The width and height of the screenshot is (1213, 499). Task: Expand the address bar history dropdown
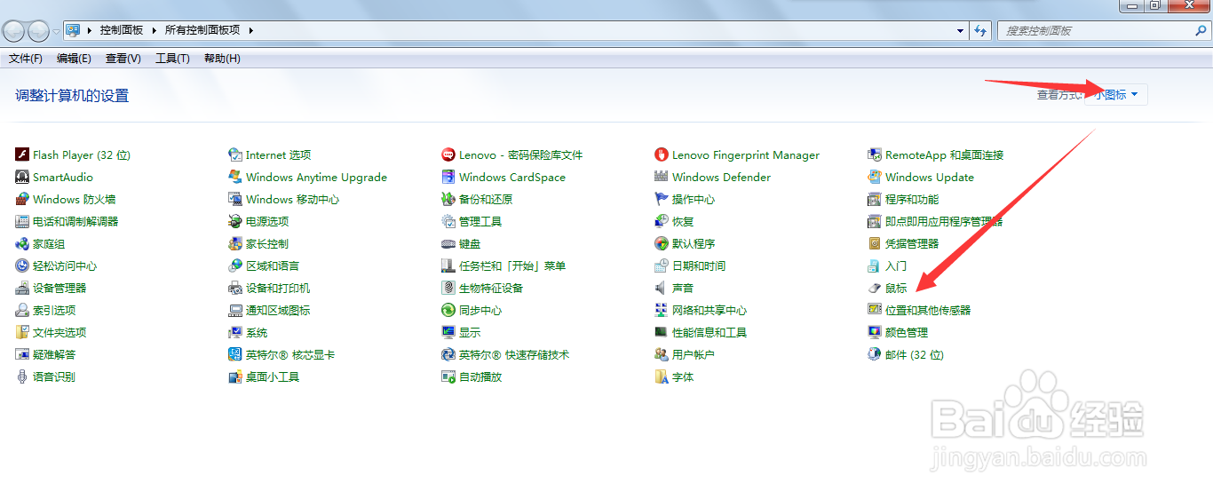[x=961, y=30]
